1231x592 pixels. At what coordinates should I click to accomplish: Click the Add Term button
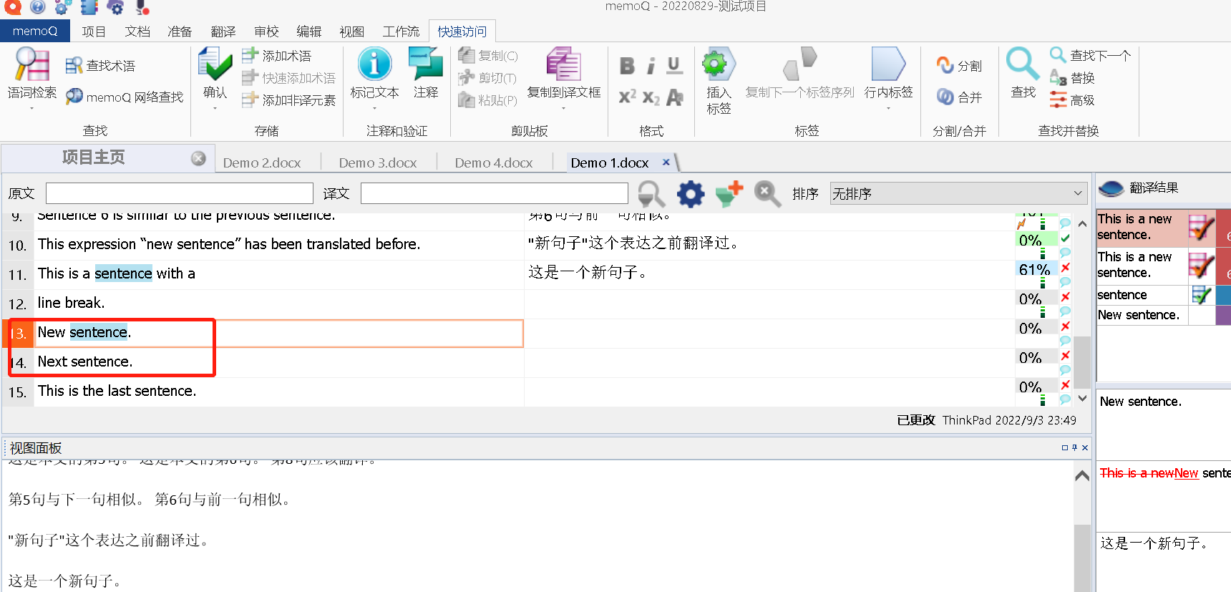[x=278, y=56]
